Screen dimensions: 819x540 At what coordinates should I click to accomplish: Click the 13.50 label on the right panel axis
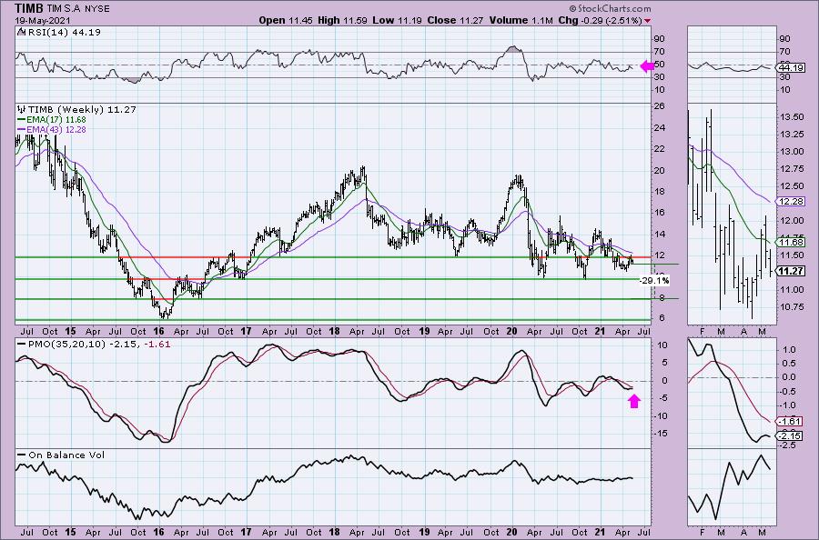(x=791, y=117)
